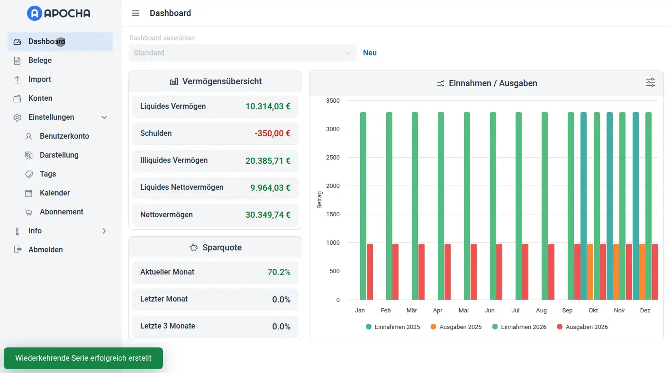Open chart settings sliders icon
The image size is (671, 373).
tap(650, 83)
